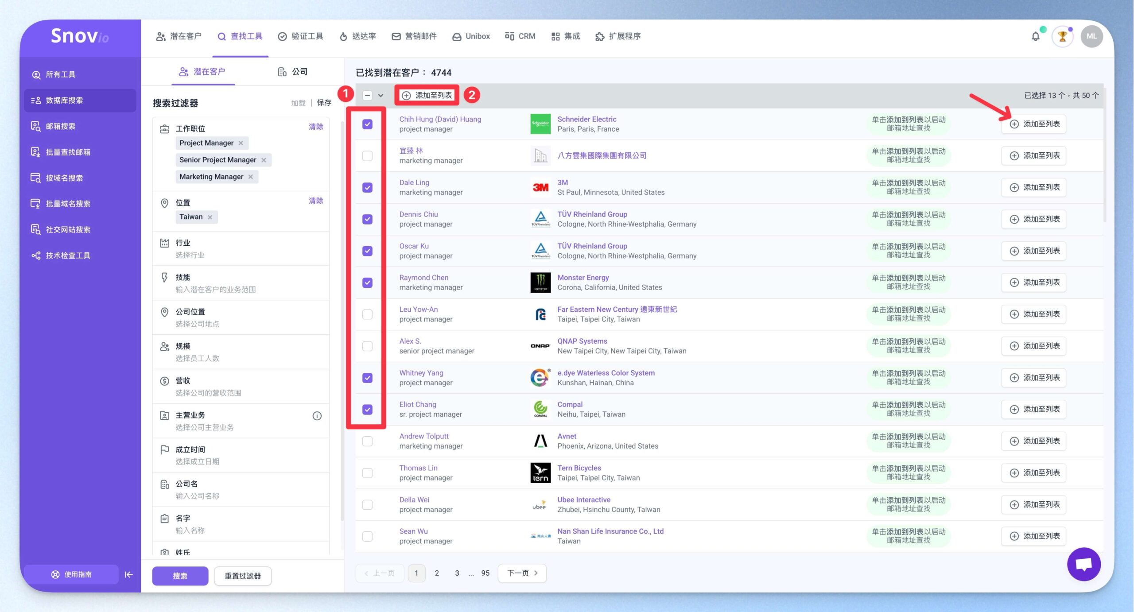The image size is (1134, 612).
Task: Go to 下一页 next page
Action: pos(522,573)
